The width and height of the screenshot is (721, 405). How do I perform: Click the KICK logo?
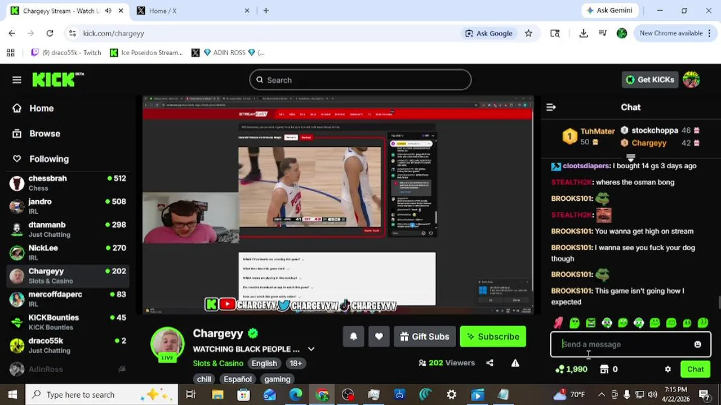point(57,79)
